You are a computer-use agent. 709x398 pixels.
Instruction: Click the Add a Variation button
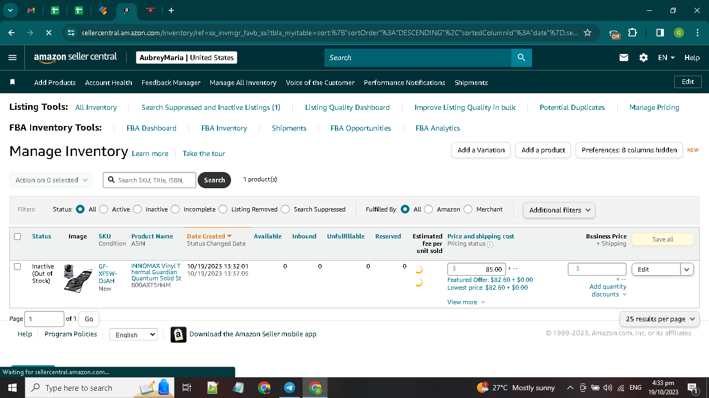481,150
